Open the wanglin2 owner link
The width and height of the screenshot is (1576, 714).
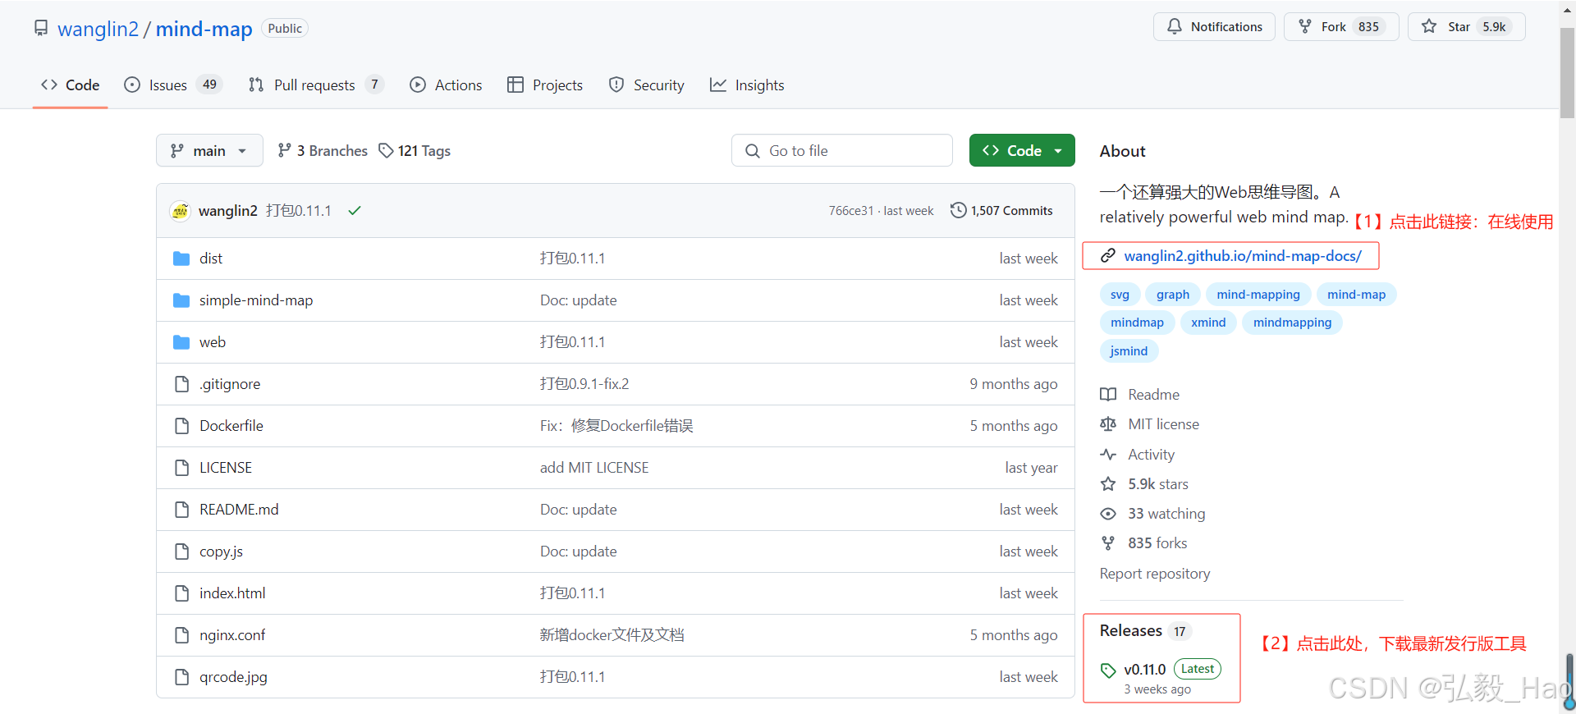click(x=98, y=29)
